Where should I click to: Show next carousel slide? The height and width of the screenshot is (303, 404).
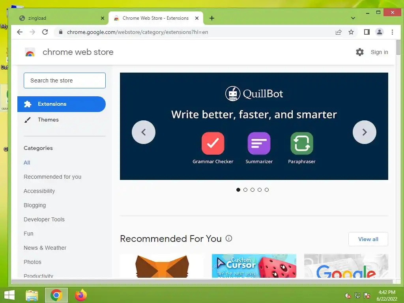click(364, 132)
